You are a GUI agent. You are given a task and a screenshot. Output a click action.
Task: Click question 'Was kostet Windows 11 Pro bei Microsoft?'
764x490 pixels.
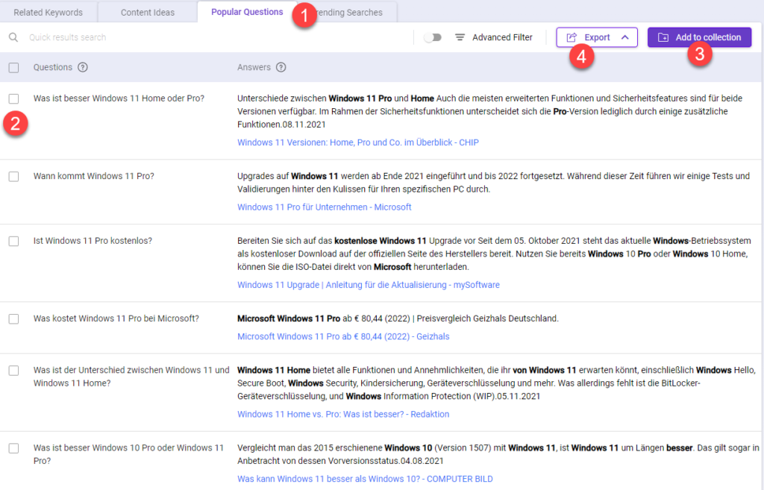116,319
